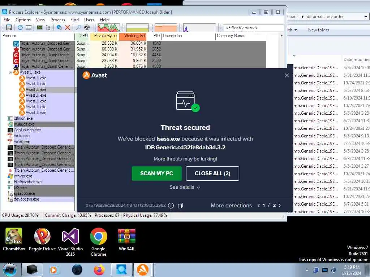Open the Find menu
Screen dimensions: 370x277
tap(74, 20)
